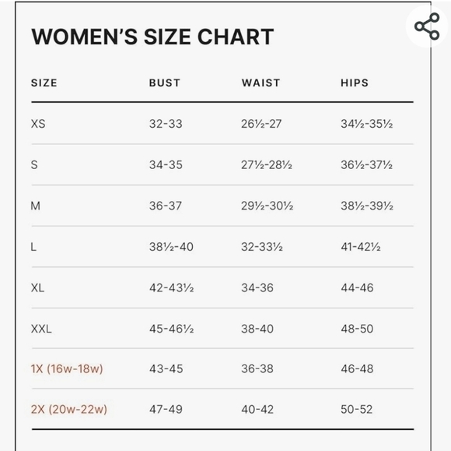Click the BUST column header

(x=165, y=83)
